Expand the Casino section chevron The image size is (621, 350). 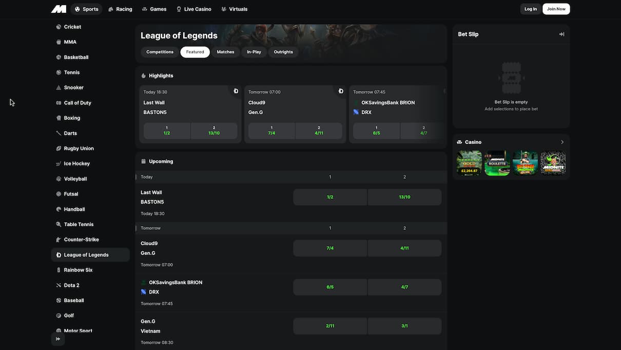[562, 142]
